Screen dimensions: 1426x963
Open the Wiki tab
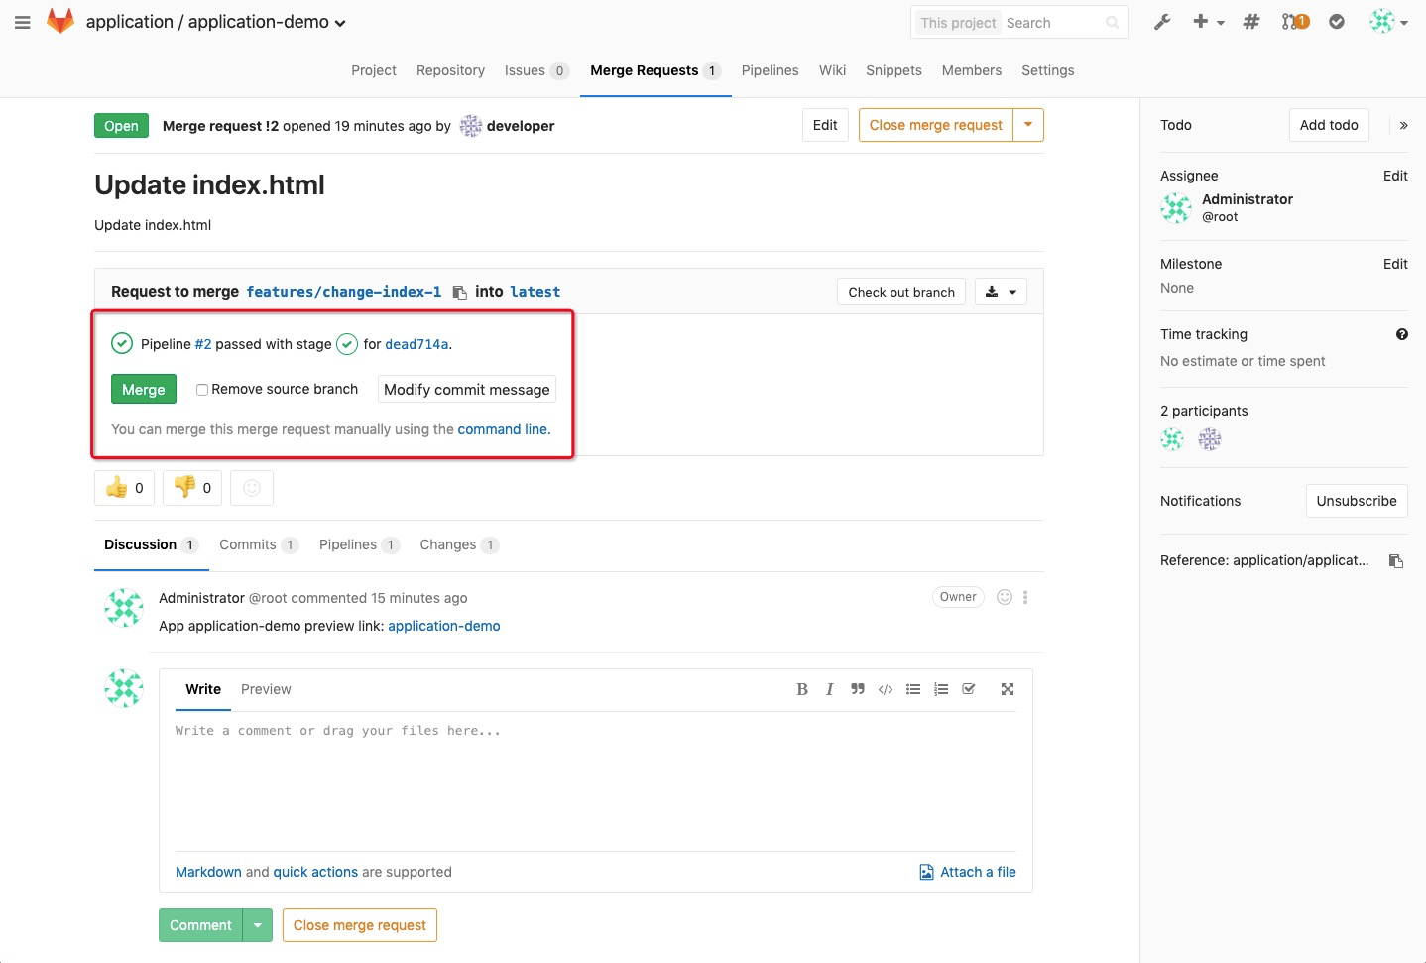pyautogui.click(x=832, y=70)
